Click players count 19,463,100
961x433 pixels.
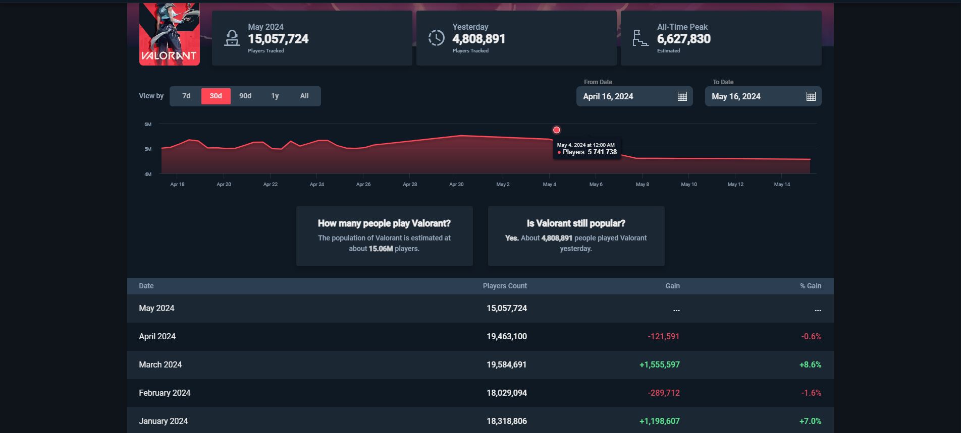pos(507,336)
